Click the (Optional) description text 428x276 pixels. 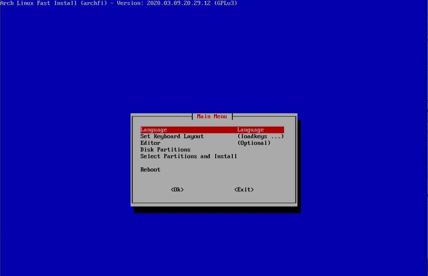coord(254,143)
